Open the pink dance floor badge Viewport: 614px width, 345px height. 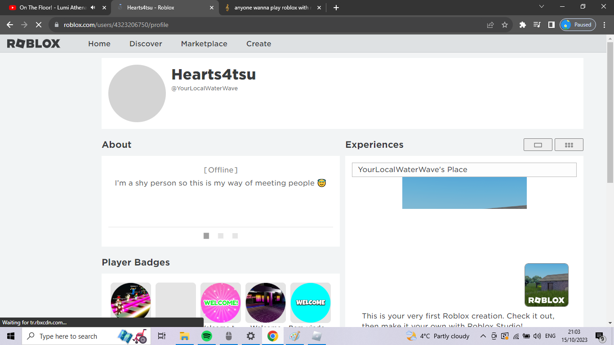[x=131, y=303]
